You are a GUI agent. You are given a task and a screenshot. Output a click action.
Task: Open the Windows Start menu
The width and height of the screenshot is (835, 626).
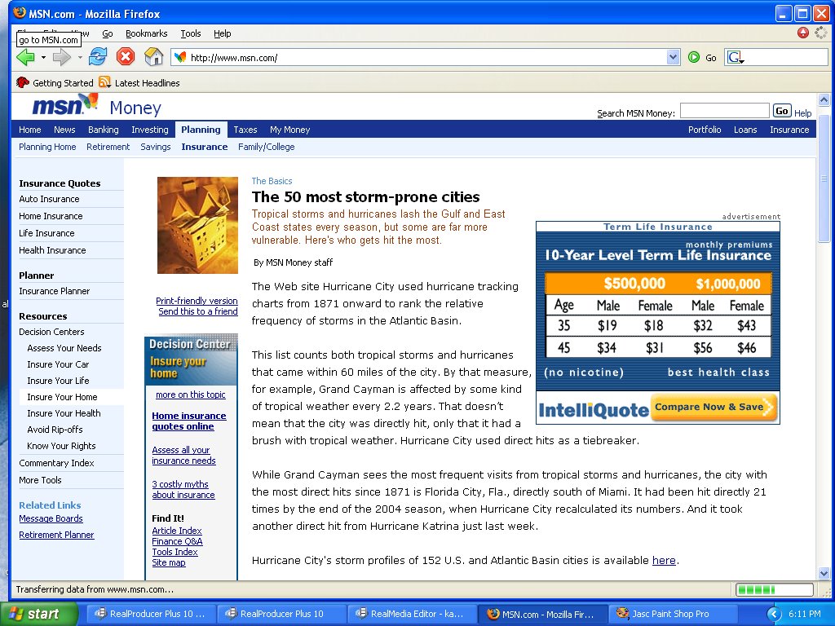[39, 614]
